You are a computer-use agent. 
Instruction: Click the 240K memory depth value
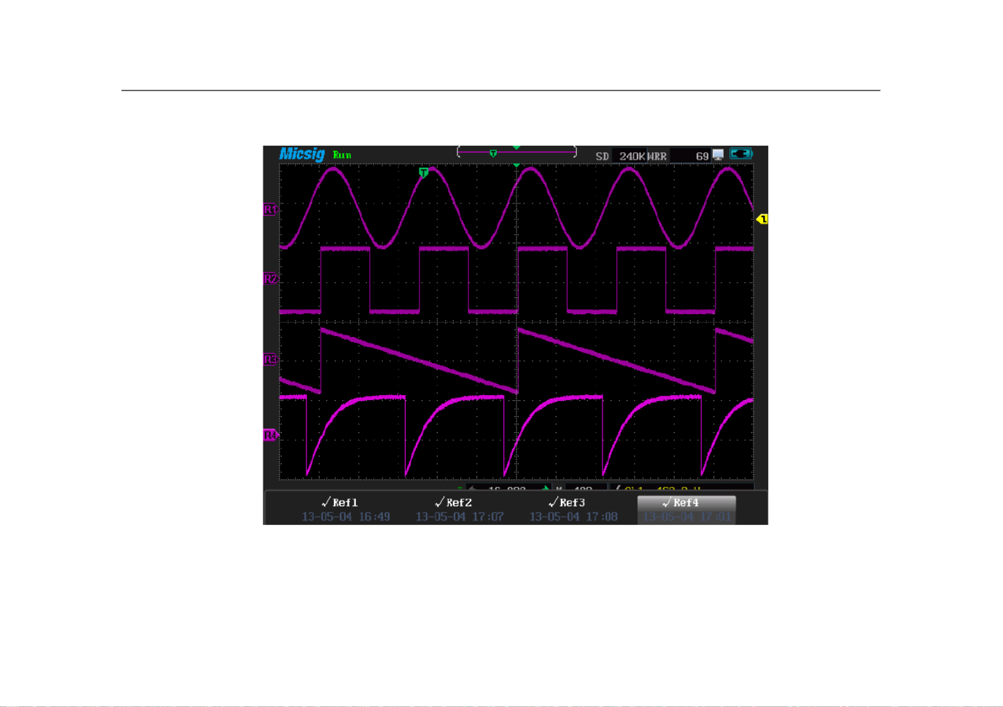pos(632,156)
